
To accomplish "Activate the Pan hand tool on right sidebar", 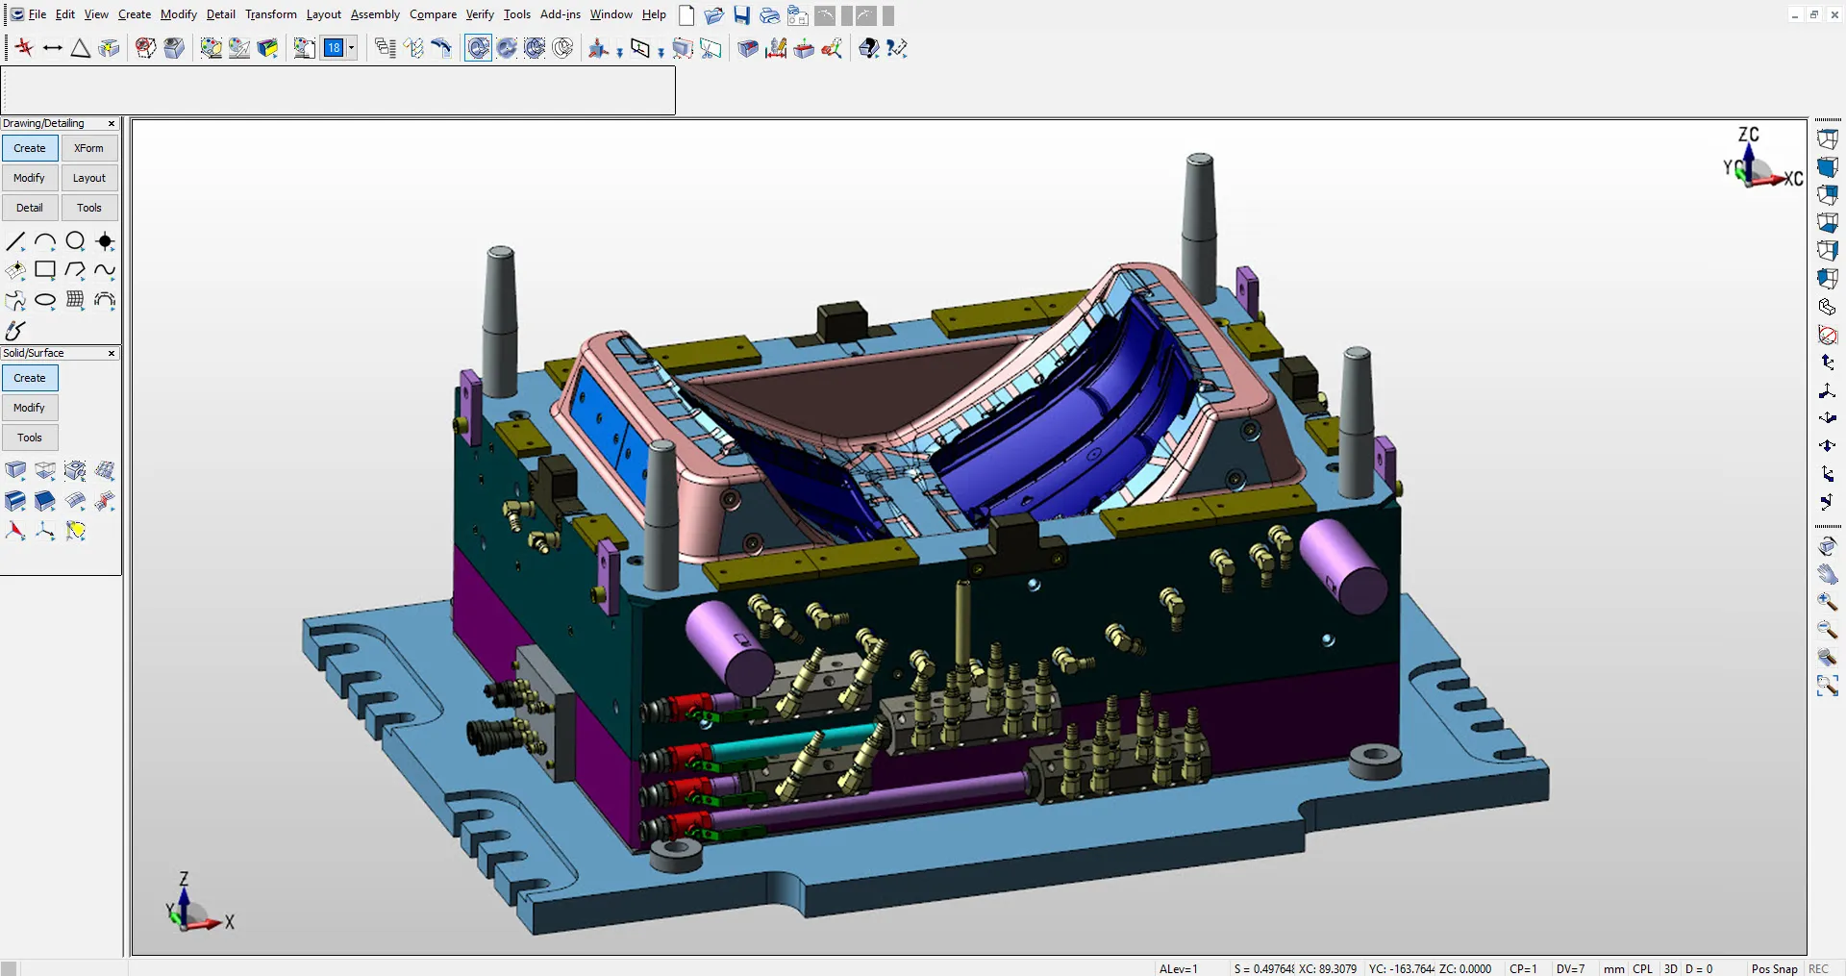I will [x=1828, y=574].
